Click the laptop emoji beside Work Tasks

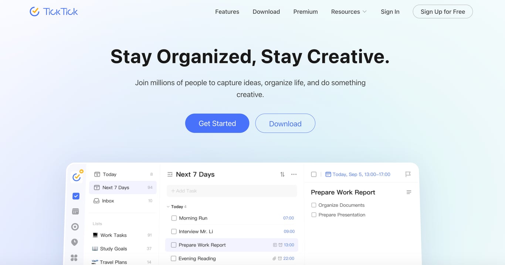tap(95, 235)
